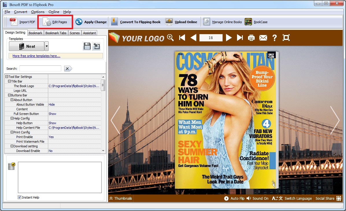Collapse the Buttons Bar tree node

(9, 95)
